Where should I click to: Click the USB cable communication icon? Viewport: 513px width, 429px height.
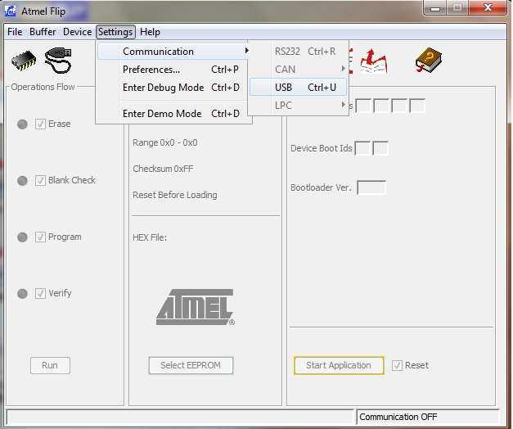pyautogui.click(x=58, y=61)
